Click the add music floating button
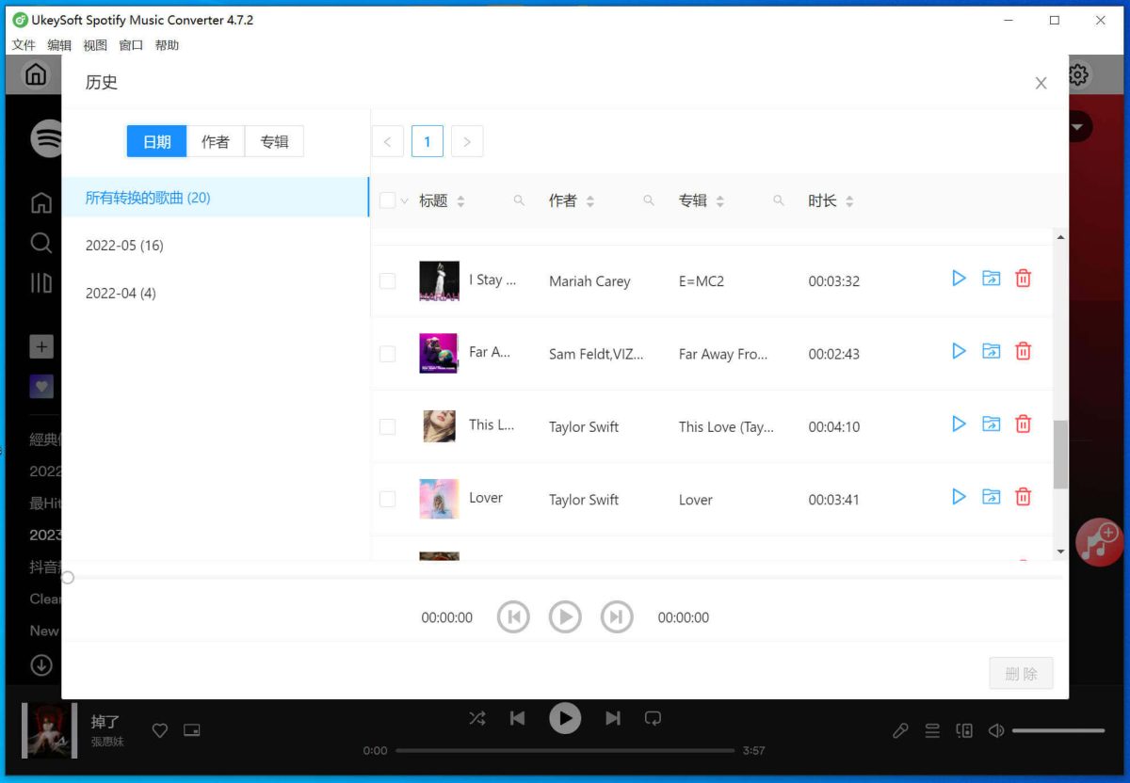The height and width of the screenshot is (783, 1130). point(1098,541)
